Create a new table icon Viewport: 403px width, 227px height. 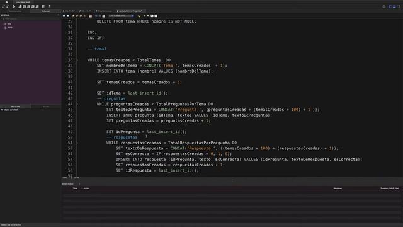[x=24, y=6]
